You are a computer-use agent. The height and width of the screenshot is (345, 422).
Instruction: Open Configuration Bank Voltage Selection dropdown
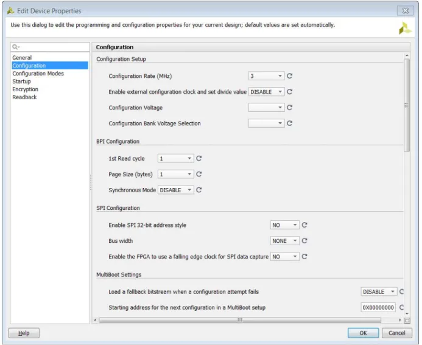pyautogui.click(x=266, y=124)
